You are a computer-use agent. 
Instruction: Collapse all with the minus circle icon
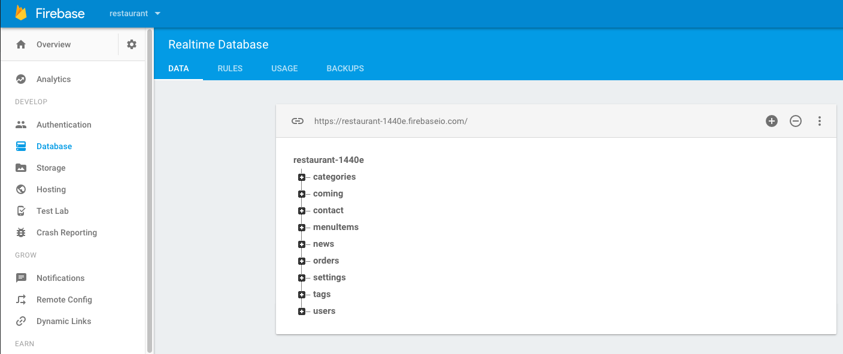point(796,121)
